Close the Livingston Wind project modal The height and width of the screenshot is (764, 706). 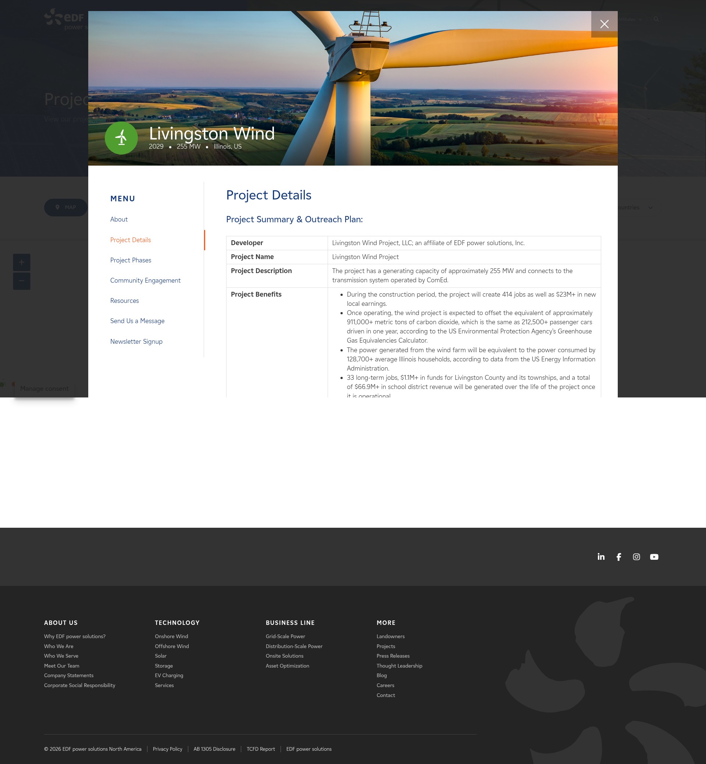point(604,24)
